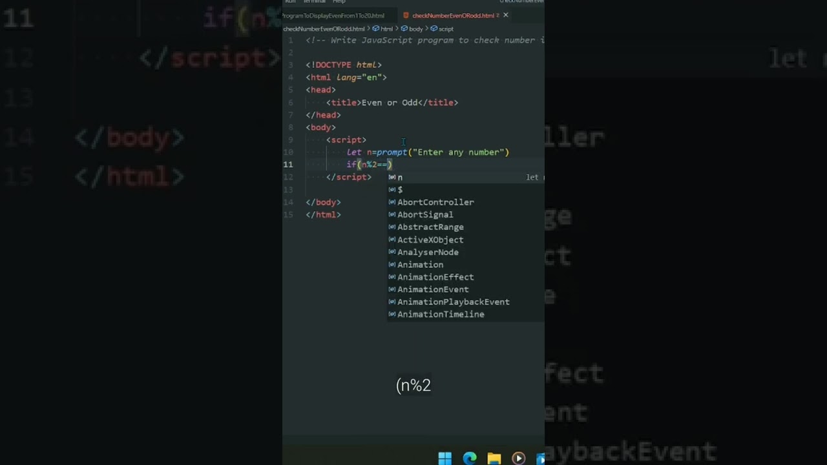Click the opening <body> tag
Screen dimensions: 827x465
[320, 127]
